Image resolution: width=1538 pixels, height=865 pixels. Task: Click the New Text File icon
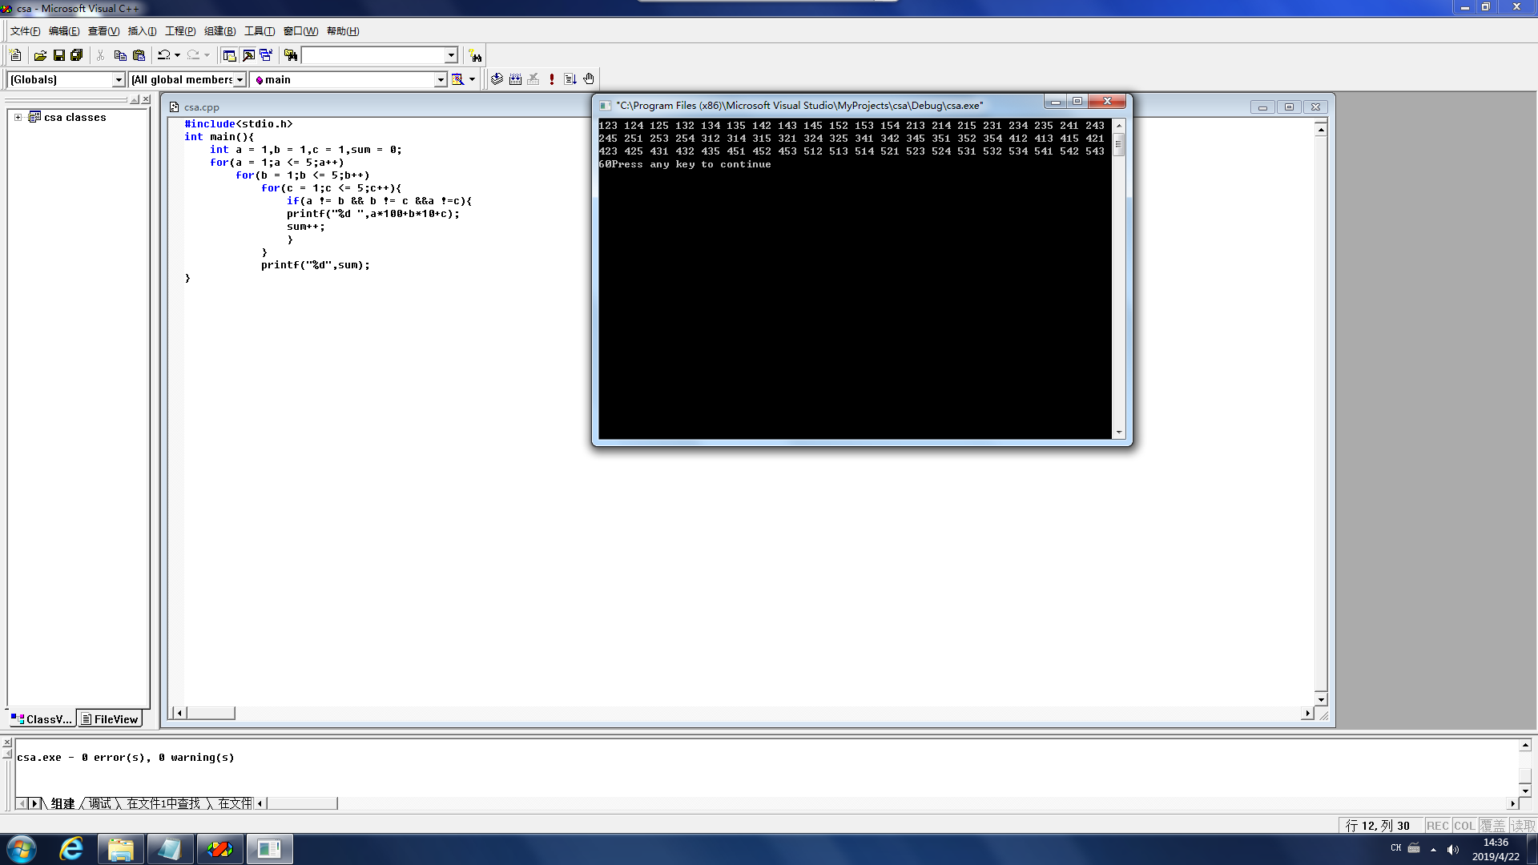click(x=15, y=55)
